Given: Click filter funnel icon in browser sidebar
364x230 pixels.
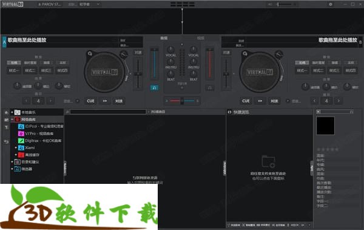Looking at the screenshot, I should click(x=6, y=127).
